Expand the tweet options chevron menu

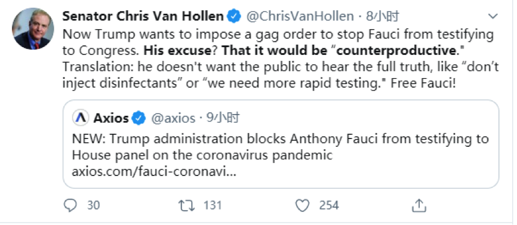(x=493, y=16)
